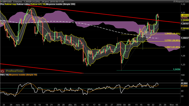Click the 1,29707 price axis tag
The height and width of the screenshot is (106, 189).
185,24
